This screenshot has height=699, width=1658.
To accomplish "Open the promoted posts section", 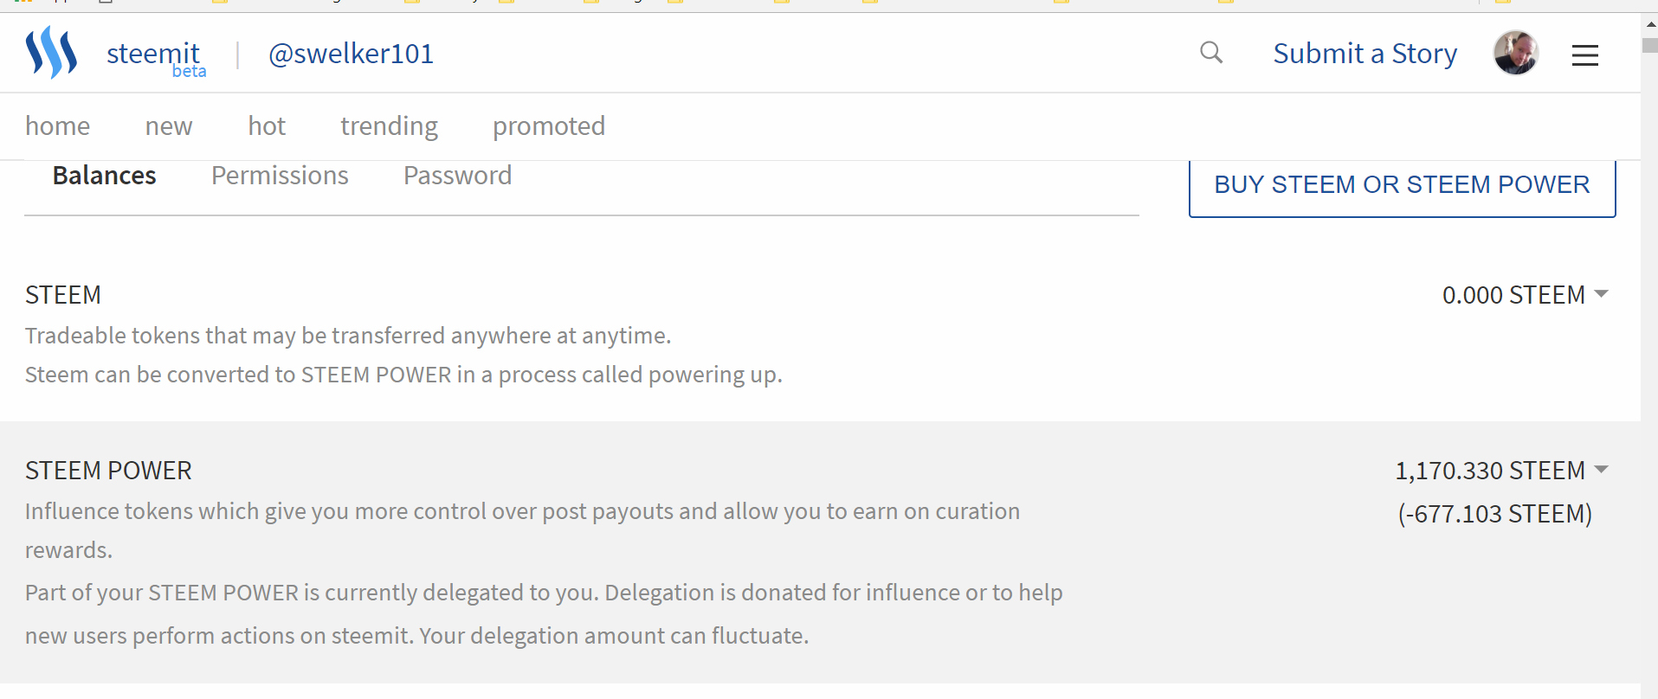I will point(548,126).
